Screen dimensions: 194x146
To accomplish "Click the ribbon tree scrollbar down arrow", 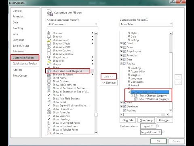I will pos(171,111).
